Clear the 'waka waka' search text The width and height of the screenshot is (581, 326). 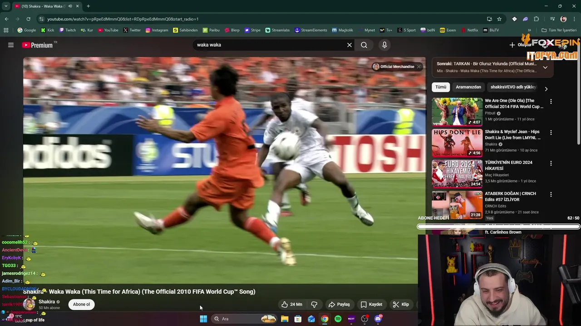coord(350,45)
